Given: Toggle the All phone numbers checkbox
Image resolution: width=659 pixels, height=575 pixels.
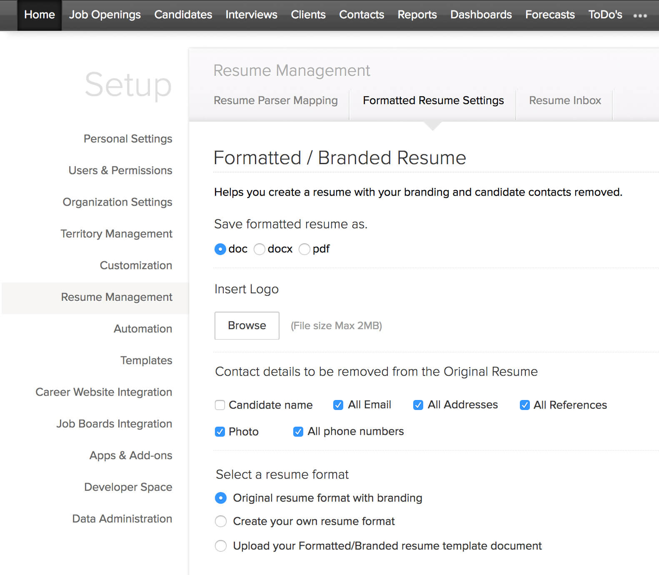Looking at the screenshot, I should click(x=298, y=432).
